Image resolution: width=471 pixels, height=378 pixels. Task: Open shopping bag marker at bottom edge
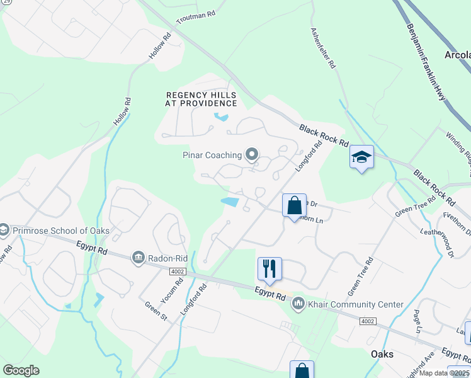(302, 370)
